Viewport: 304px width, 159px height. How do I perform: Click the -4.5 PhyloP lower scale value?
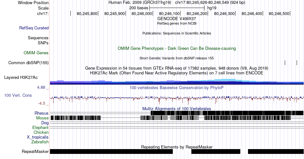pos(42,103)
